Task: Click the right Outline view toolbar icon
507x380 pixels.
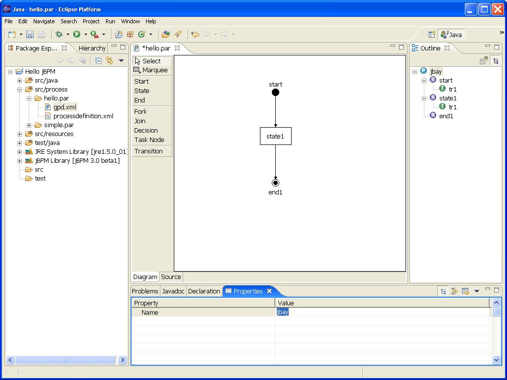Action: point(496,61)
